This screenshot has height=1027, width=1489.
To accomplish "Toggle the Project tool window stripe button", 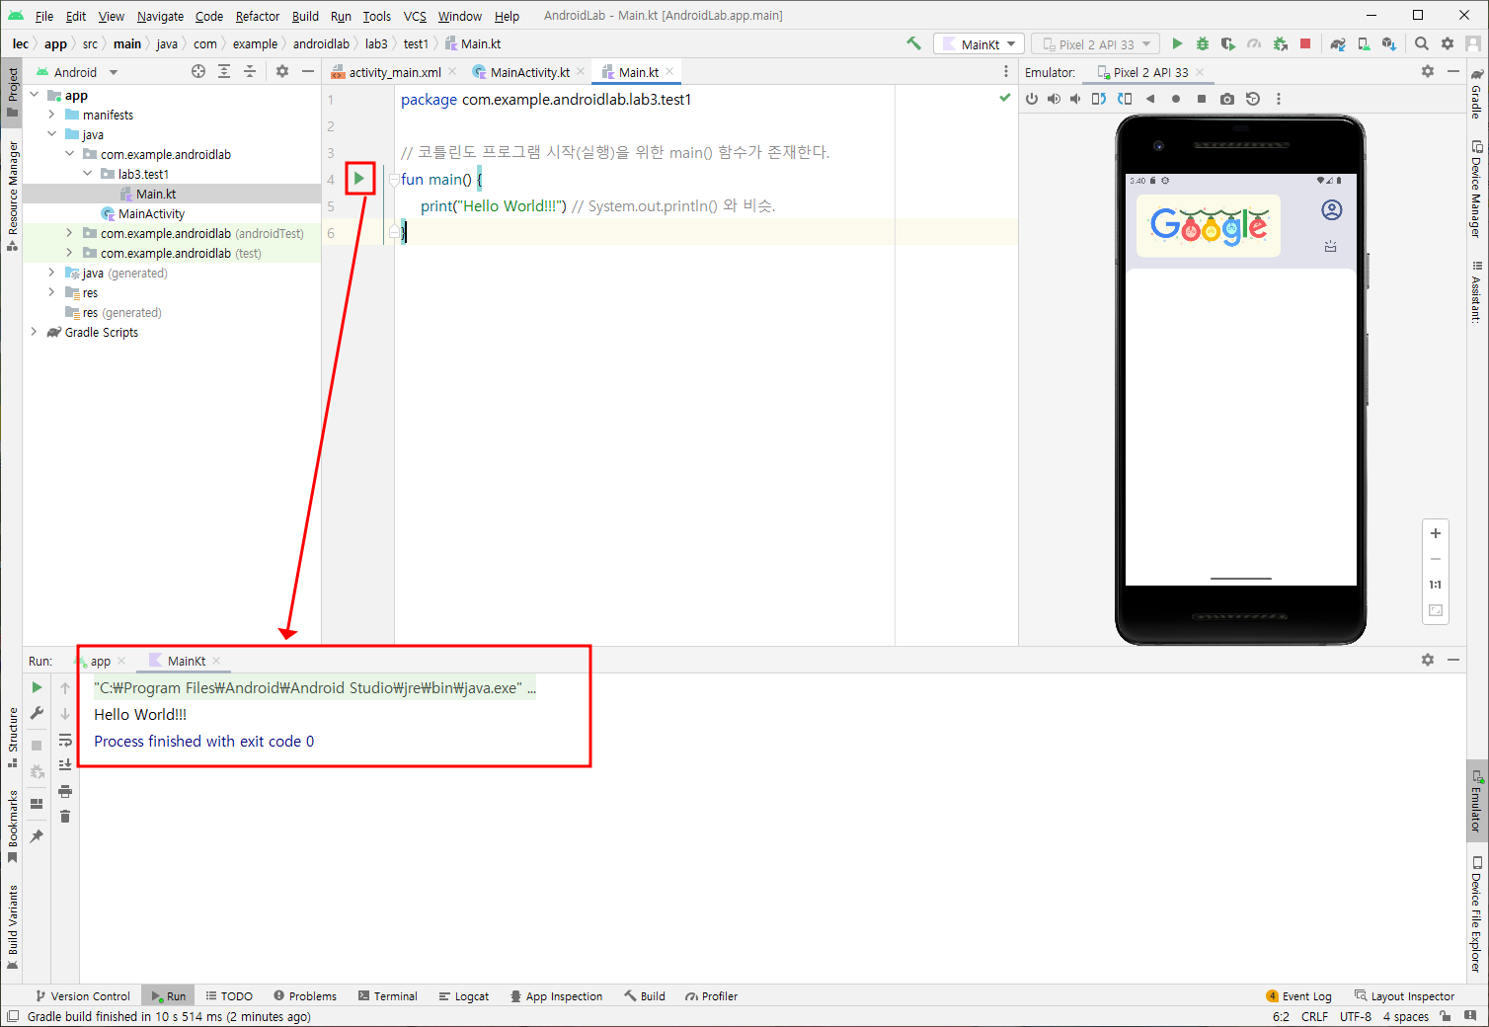I will (12, 91).
